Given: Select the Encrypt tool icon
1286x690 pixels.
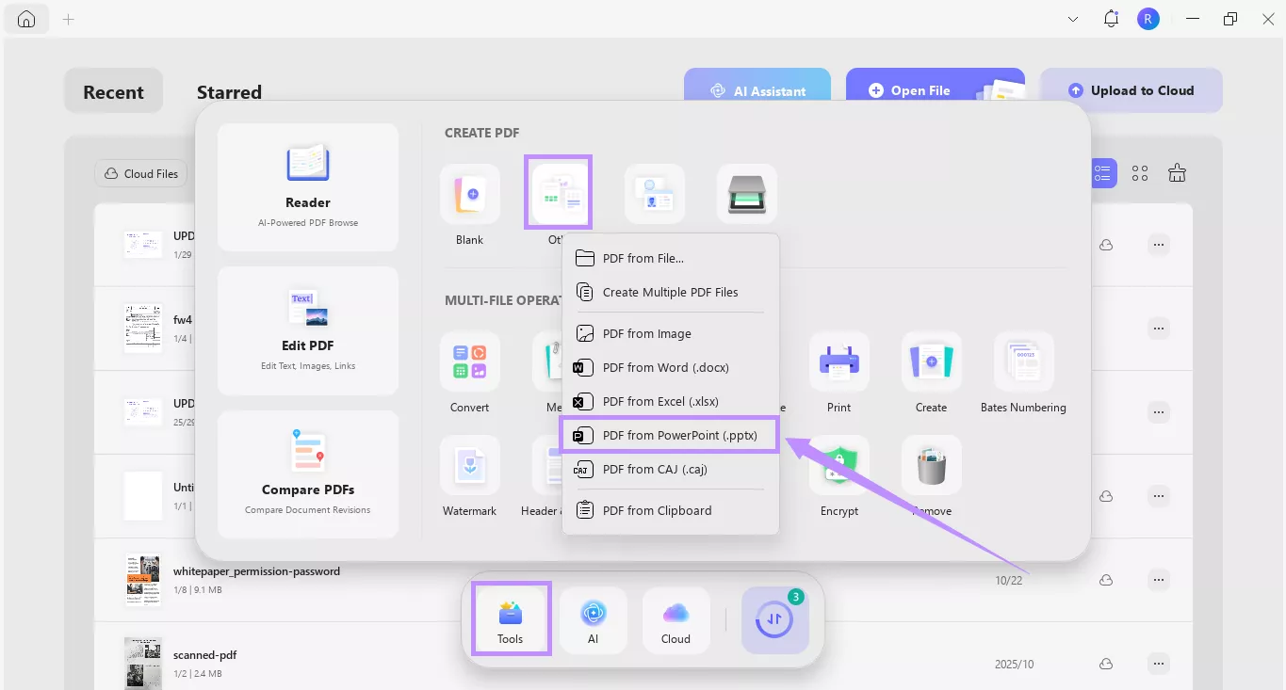Looking at the screenshot, I should 838,465.
